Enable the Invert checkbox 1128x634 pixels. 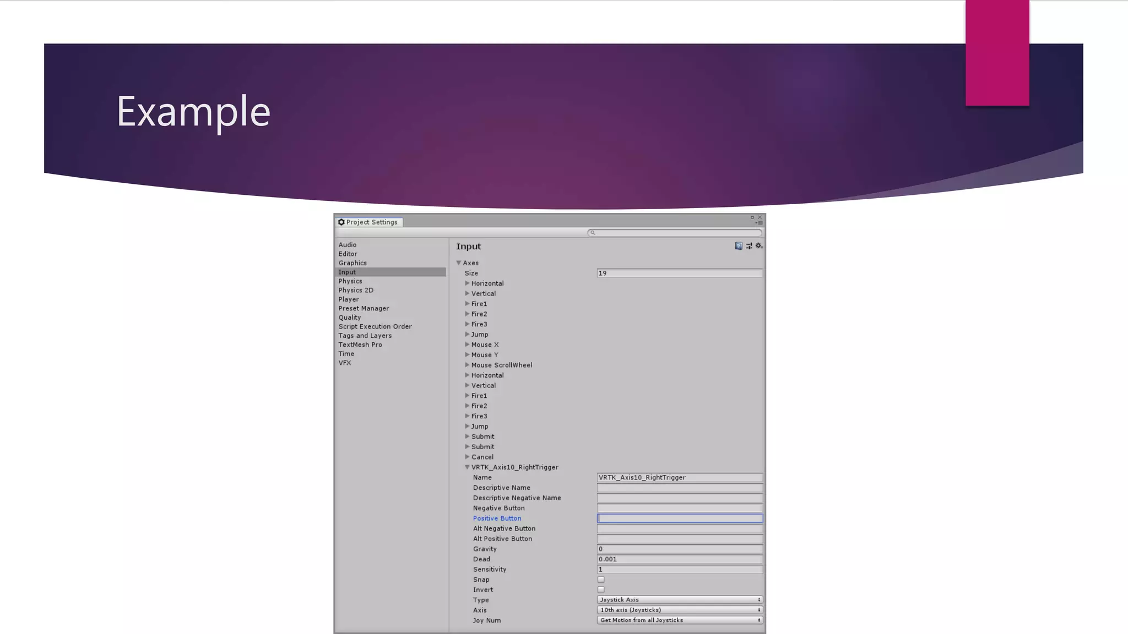(x=601, y=590)
